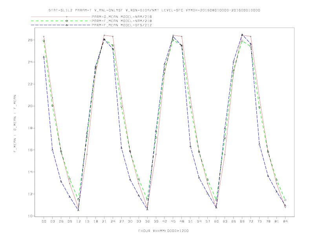
Task: Click y-axis tick label 16
Action: [x=30, y=150]
